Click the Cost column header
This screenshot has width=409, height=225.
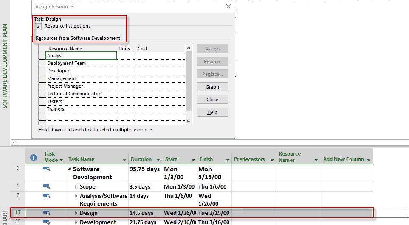160,48
